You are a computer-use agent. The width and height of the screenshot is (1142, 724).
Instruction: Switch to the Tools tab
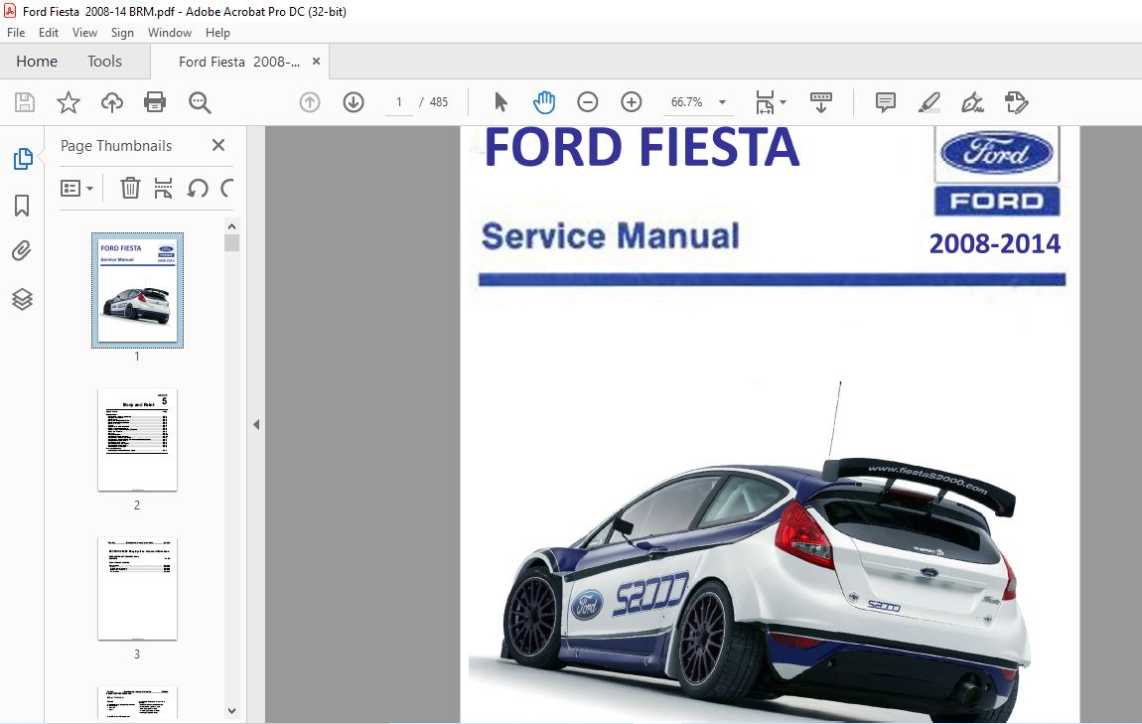click(104, 62)
